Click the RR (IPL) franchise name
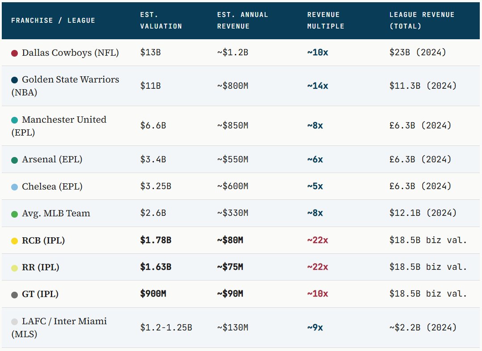Viewport: 482px width, 351px height. (41, 267)
